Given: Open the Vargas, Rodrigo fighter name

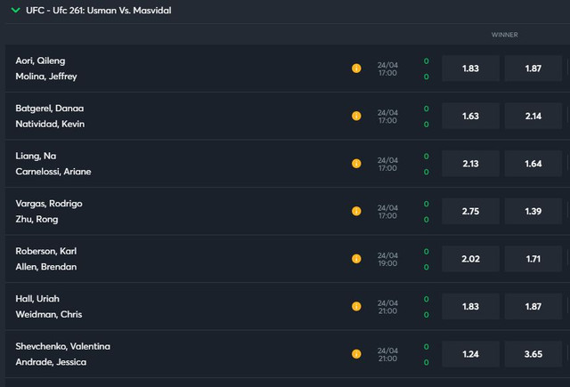Looking at the screenshot, I should pos(49,204).
